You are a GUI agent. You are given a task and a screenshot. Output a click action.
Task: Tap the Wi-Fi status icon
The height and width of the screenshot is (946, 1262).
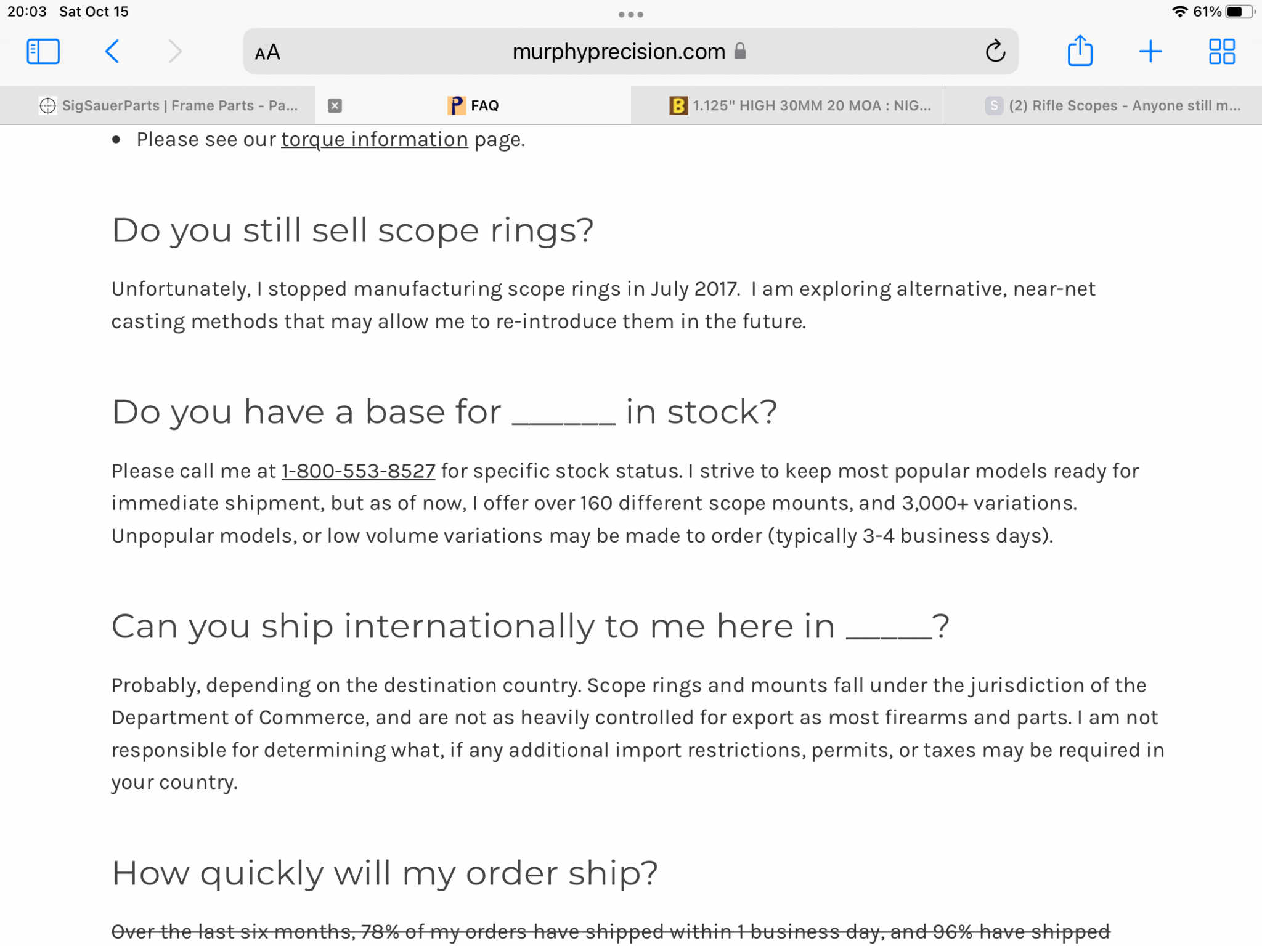click(1179, 12)
